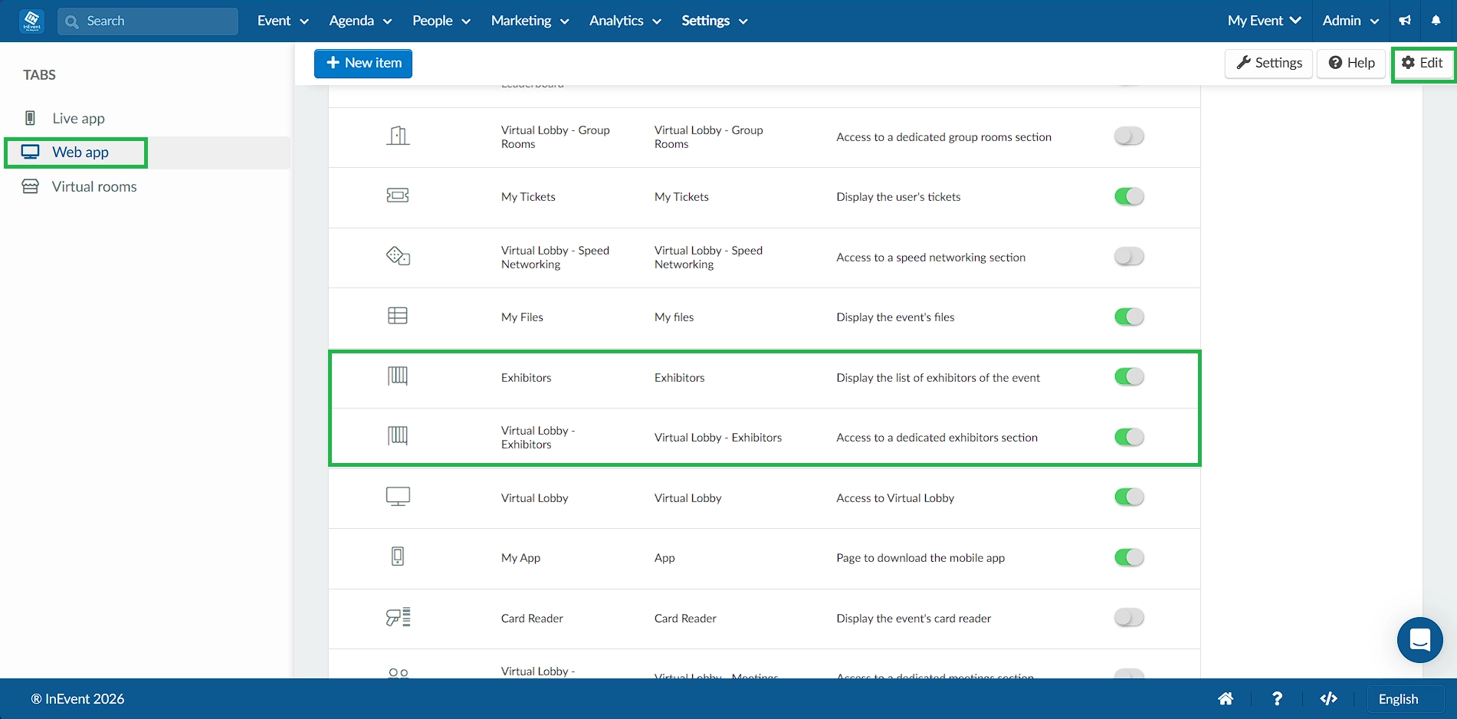Image resolution: width=1457 pixels, height=719 pixels.
Task: Expand the Event dropdown menu
Action: (x=283, y=21)
